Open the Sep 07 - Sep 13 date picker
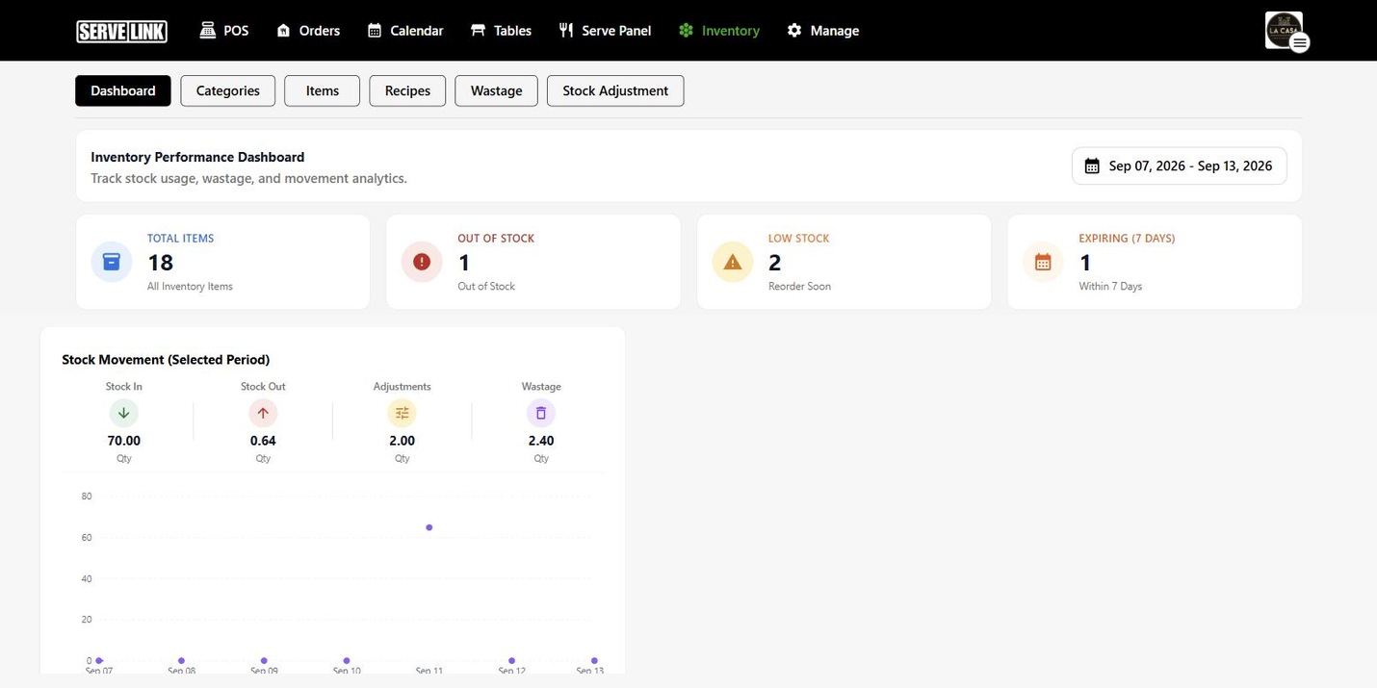 coord(1180,166)
